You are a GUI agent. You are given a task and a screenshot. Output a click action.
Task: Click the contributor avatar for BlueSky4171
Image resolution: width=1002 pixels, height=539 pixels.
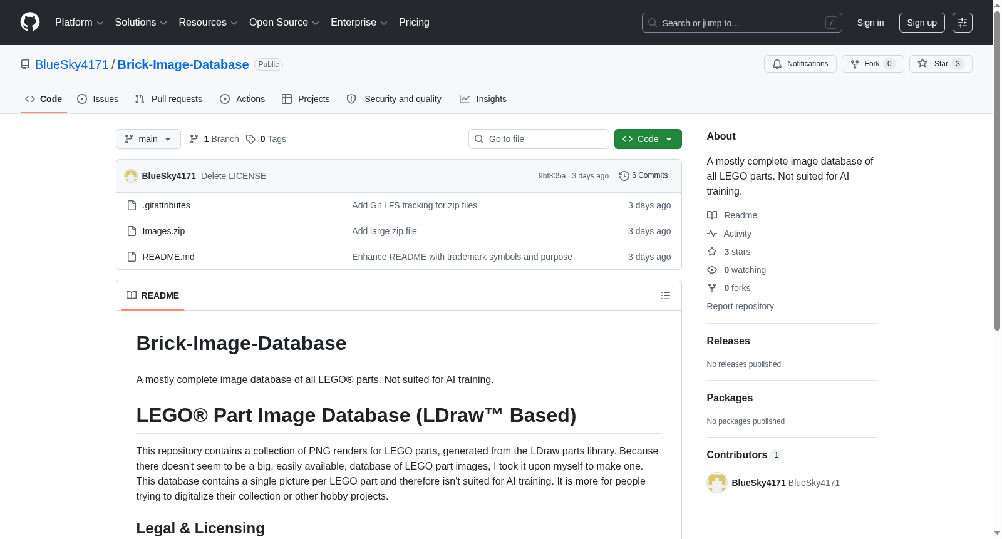coord(717,483)
